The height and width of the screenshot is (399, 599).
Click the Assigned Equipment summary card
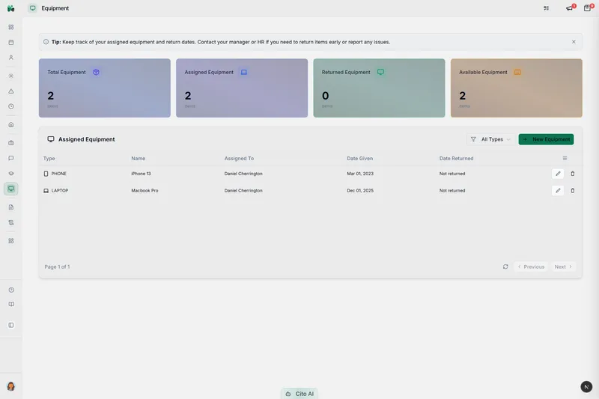click(x=242, y=88)
